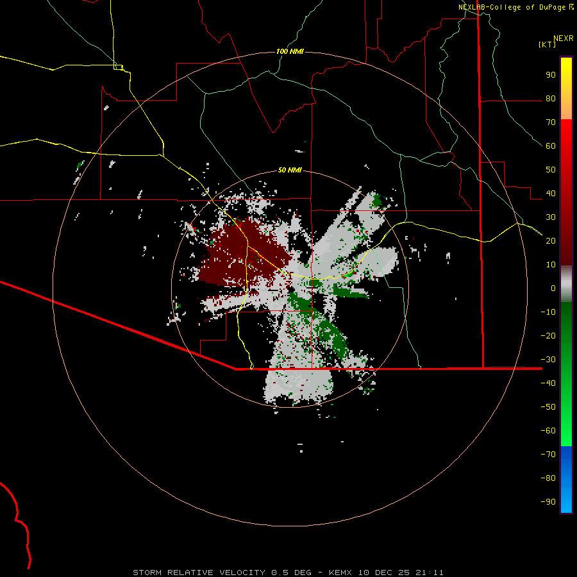
Task: Click the gray zero-velocity segment of color bar
Action: (x=566, y=284)
